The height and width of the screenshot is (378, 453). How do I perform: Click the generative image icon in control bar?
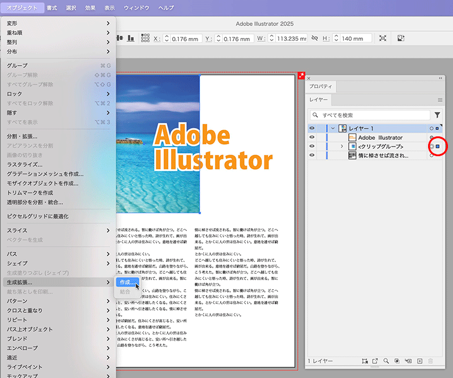coord(401,38)
